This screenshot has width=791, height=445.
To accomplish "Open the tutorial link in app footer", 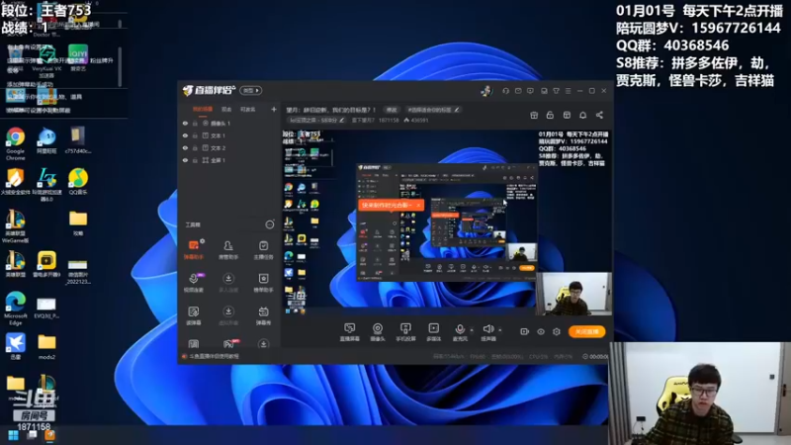I will pos(214,356).
